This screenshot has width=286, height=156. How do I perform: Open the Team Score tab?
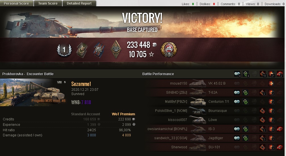(48, 3)
